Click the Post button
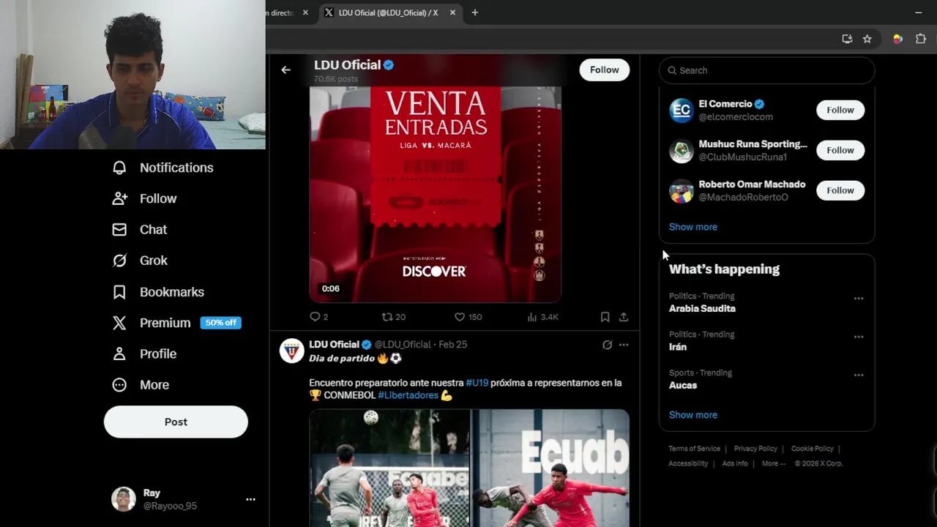This screenshot has width=937, height=527. (176, 422)
